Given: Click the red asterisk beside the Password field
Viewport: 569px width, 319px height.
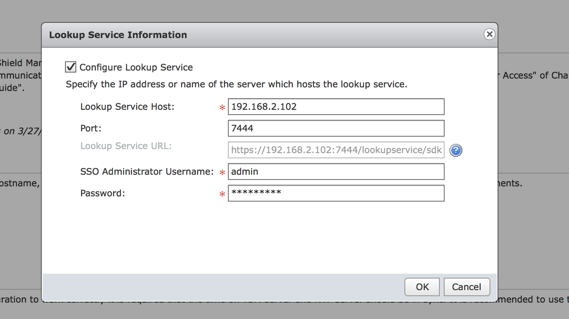Looking at the screenshot, I should tap(222, 194).
